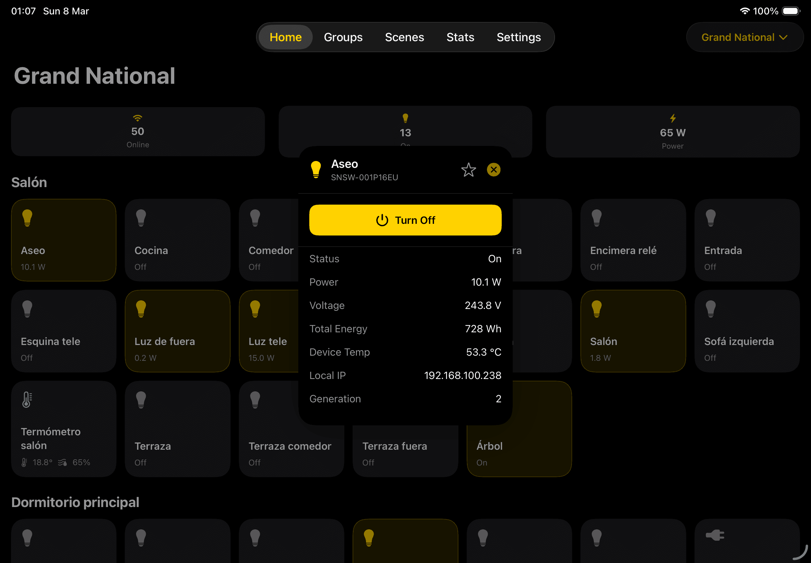
Task: Close the Aseo device popup
Action: click(493, 170)
